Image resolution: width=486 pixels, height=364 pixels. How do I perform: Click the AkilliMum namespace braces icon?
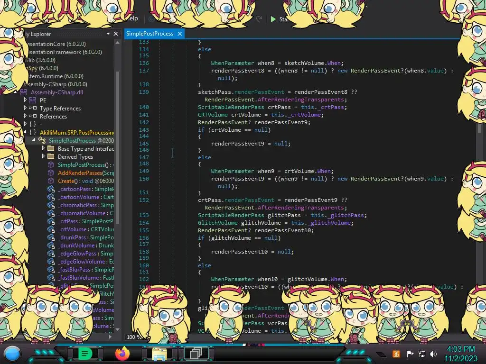[x=33, y=132]
